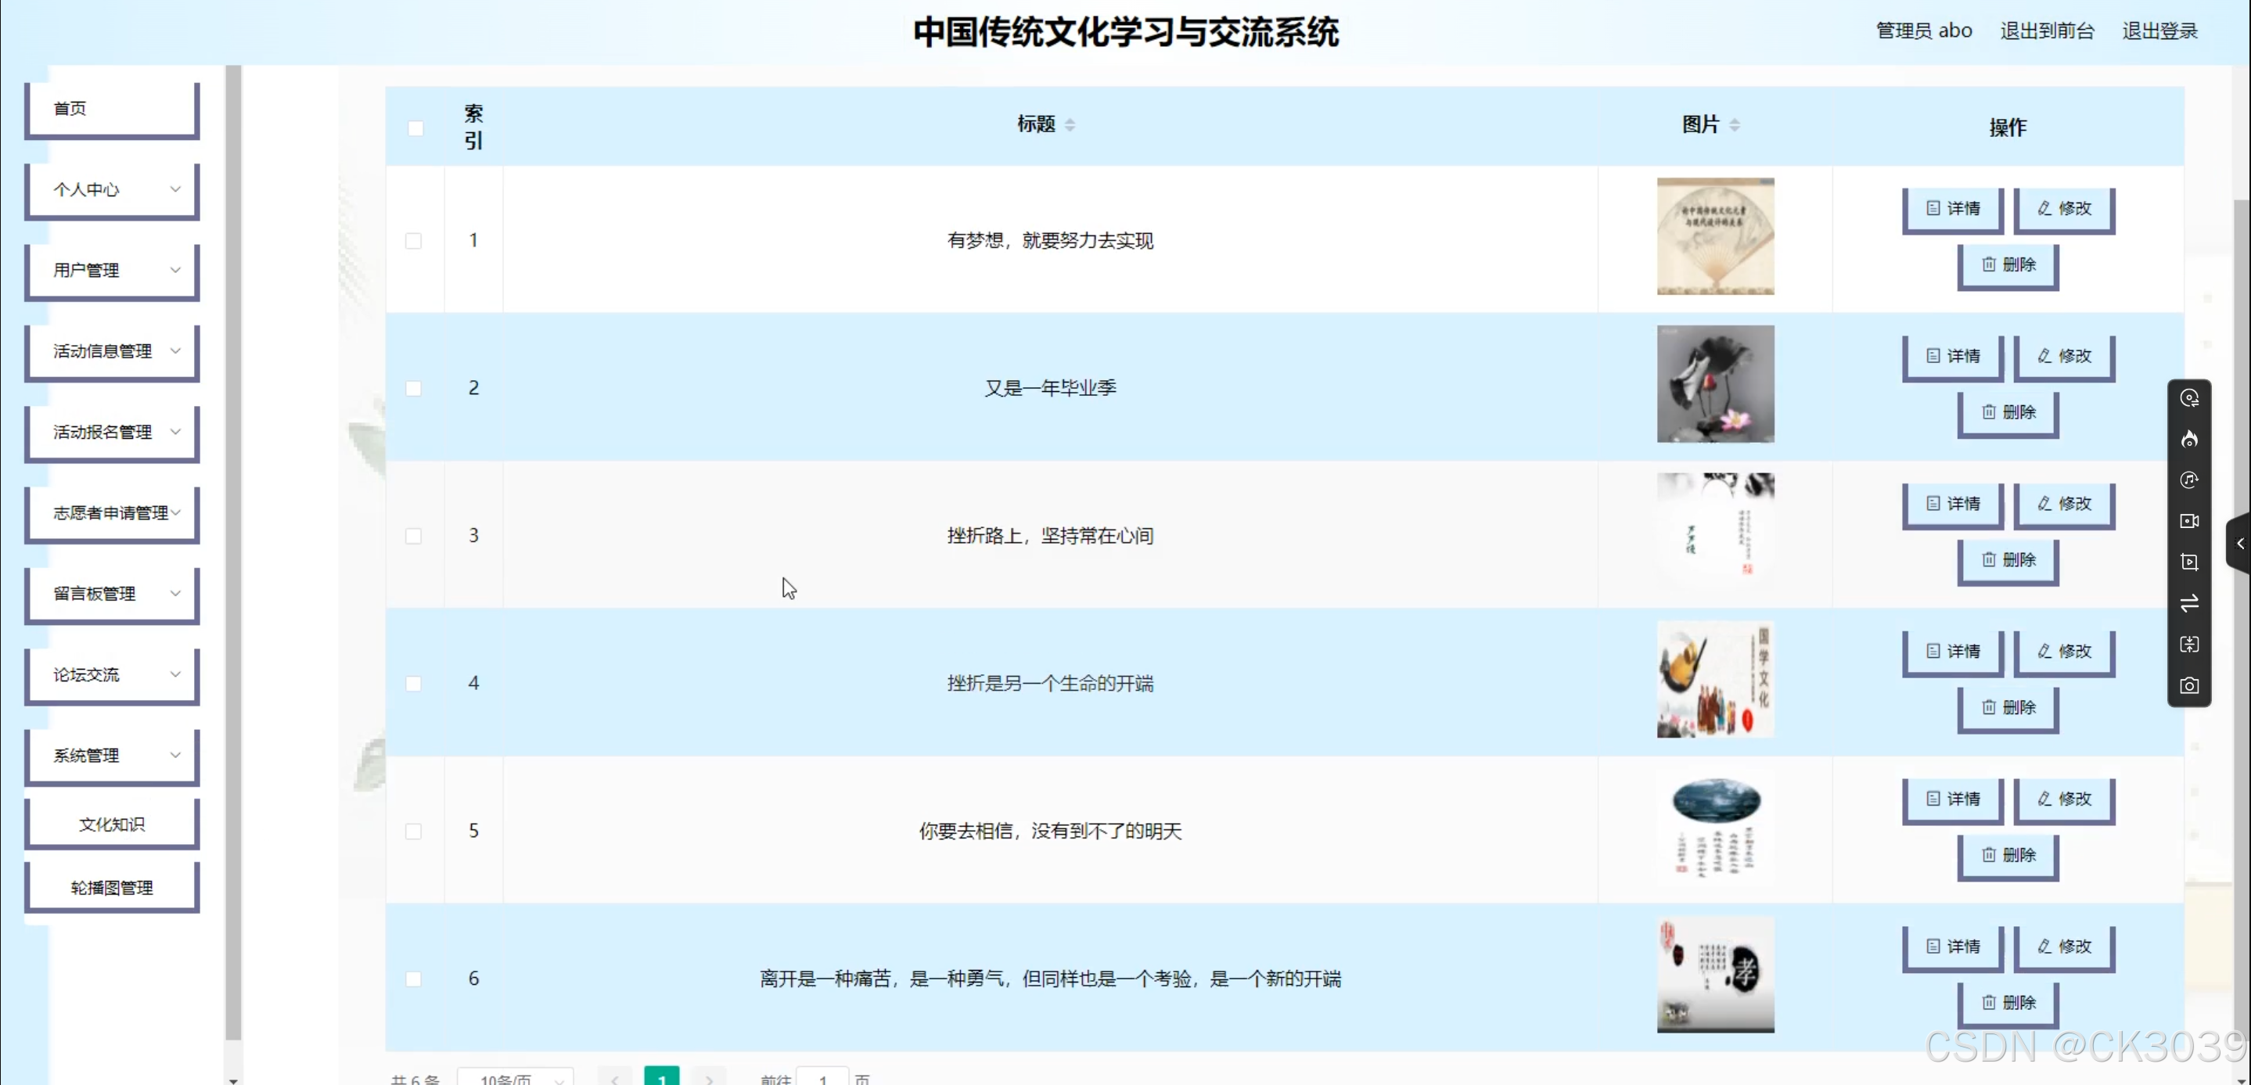
Task: Click the video camera record icon
Action: tap(2189, 521)
